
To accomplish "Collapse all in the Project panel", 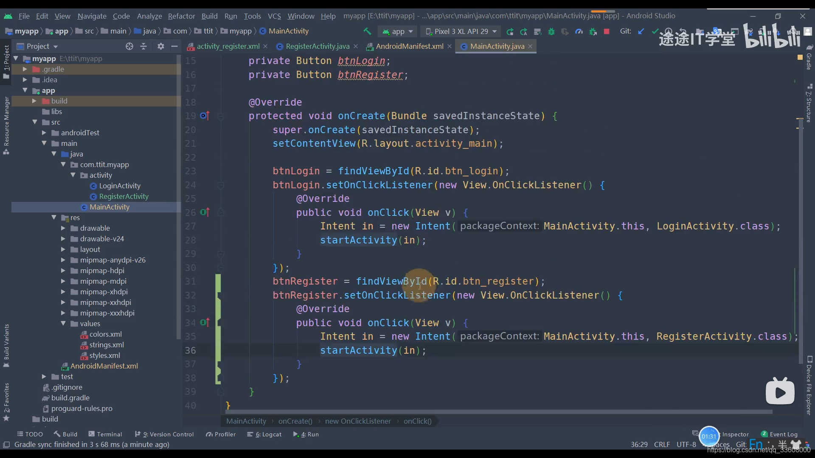I will coord(143,46).
